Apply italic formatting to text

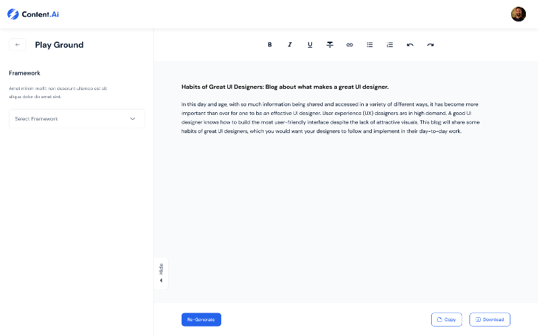point(290,44)
